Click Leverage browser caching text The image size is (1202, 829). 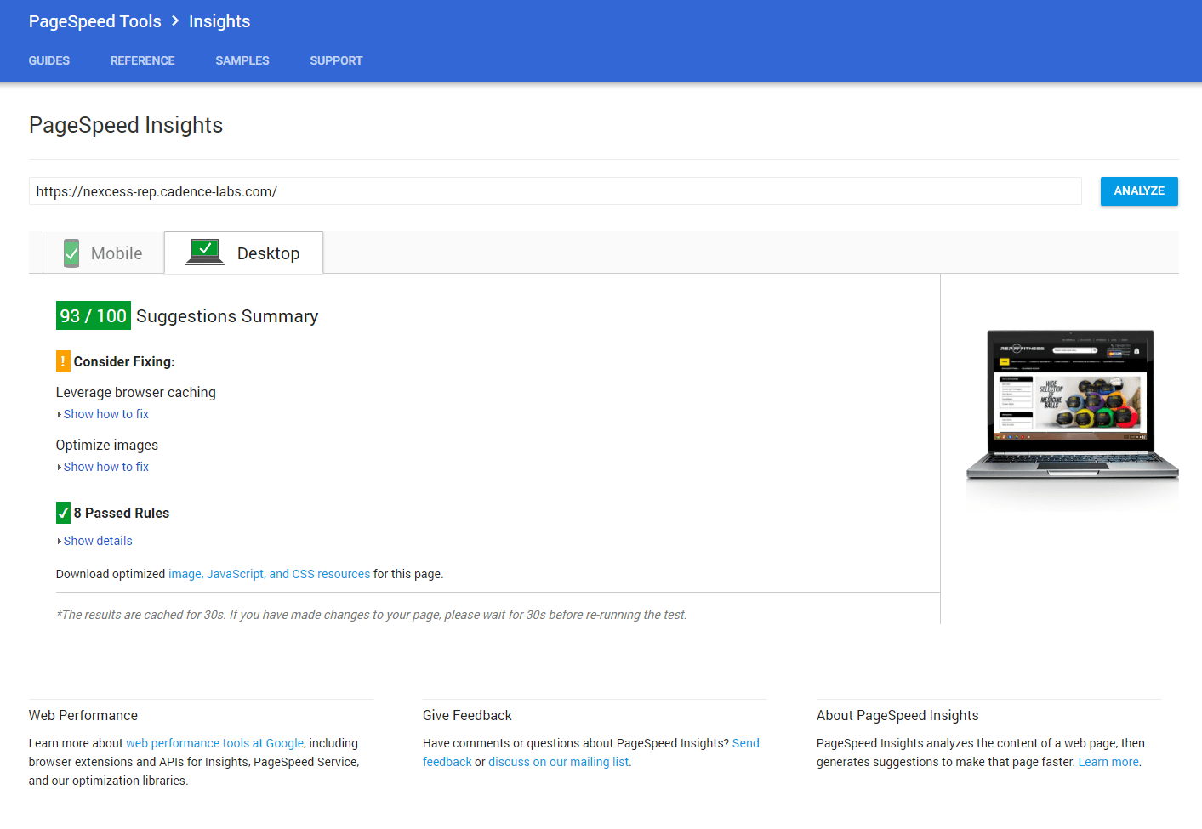point(136,392)
